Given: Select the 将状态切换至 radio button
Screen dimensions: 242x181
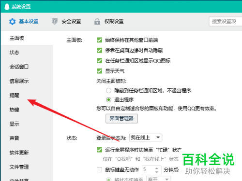Looking at the screenshot, I should click(108, 179).
